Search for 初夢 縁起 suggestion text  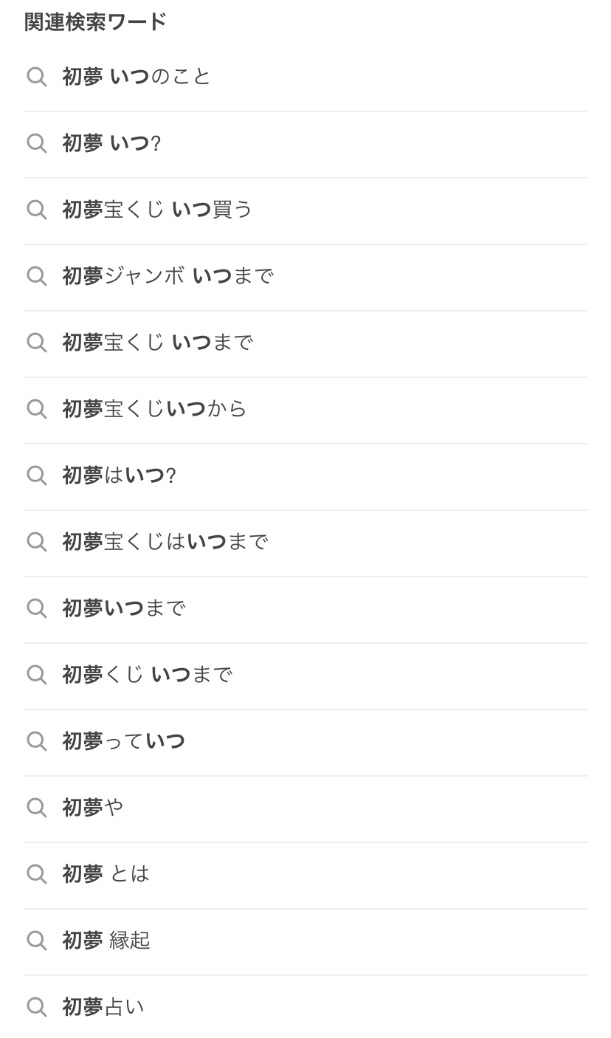click(106, 941)
